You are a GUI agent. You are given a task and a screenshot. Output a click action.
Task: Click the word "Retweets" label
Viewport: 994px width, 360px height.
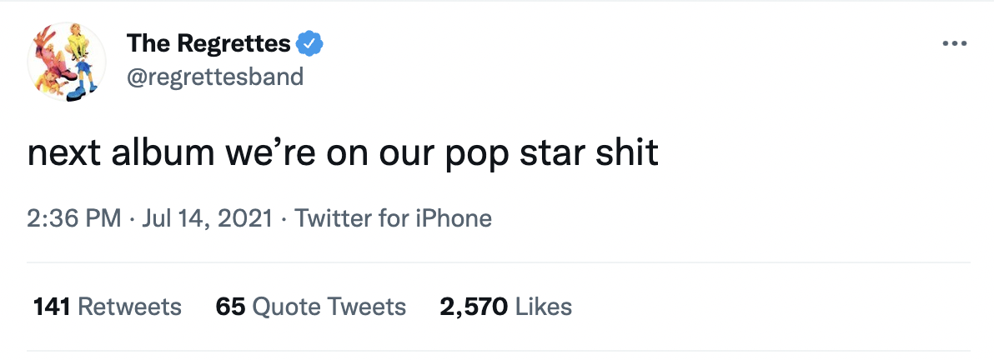tap(129, 307)
